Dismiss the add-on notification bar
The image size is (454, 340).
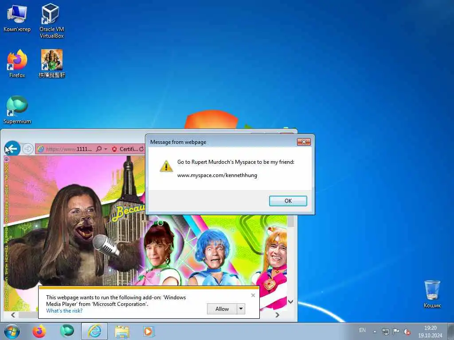point(253,295)
